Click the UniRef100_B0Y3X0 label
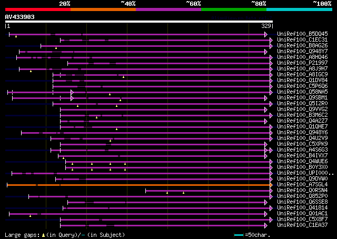The width and height of the screenshot is (337, 239). pyautogui.click(x=302, y=167)
